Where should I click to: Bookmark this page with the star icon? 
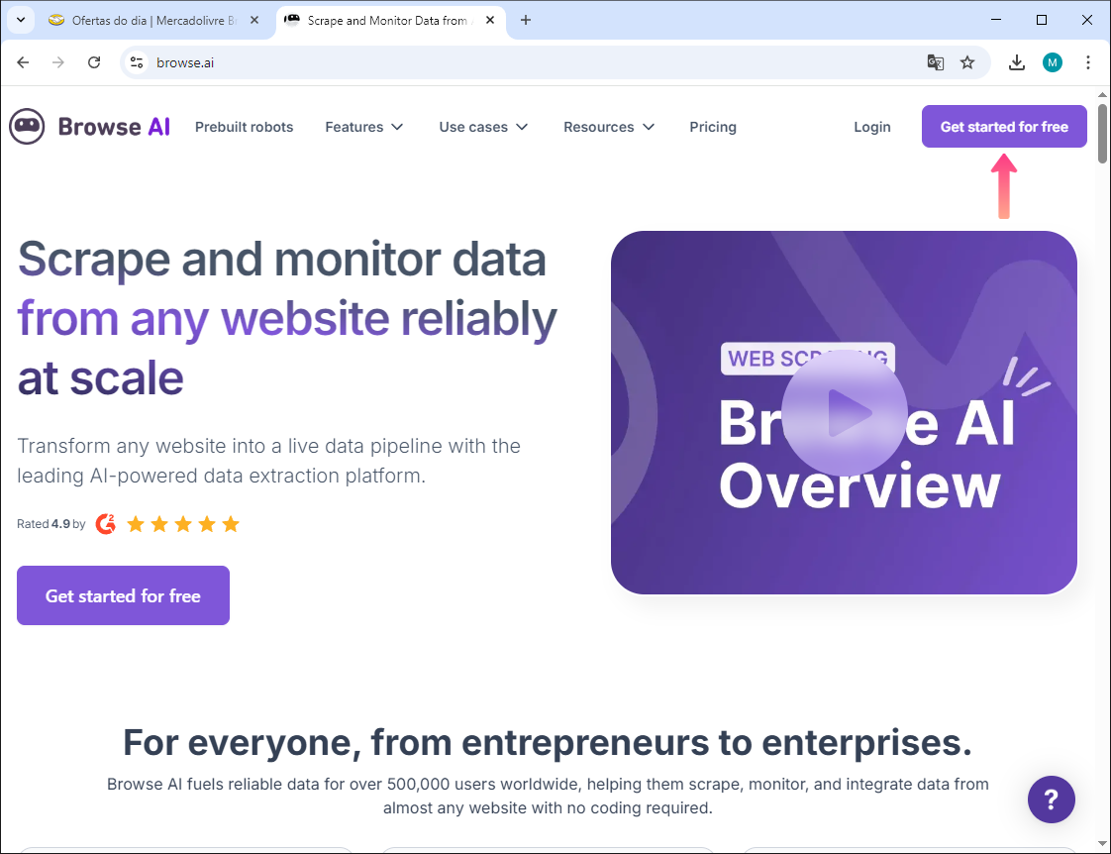click(967, 62)
